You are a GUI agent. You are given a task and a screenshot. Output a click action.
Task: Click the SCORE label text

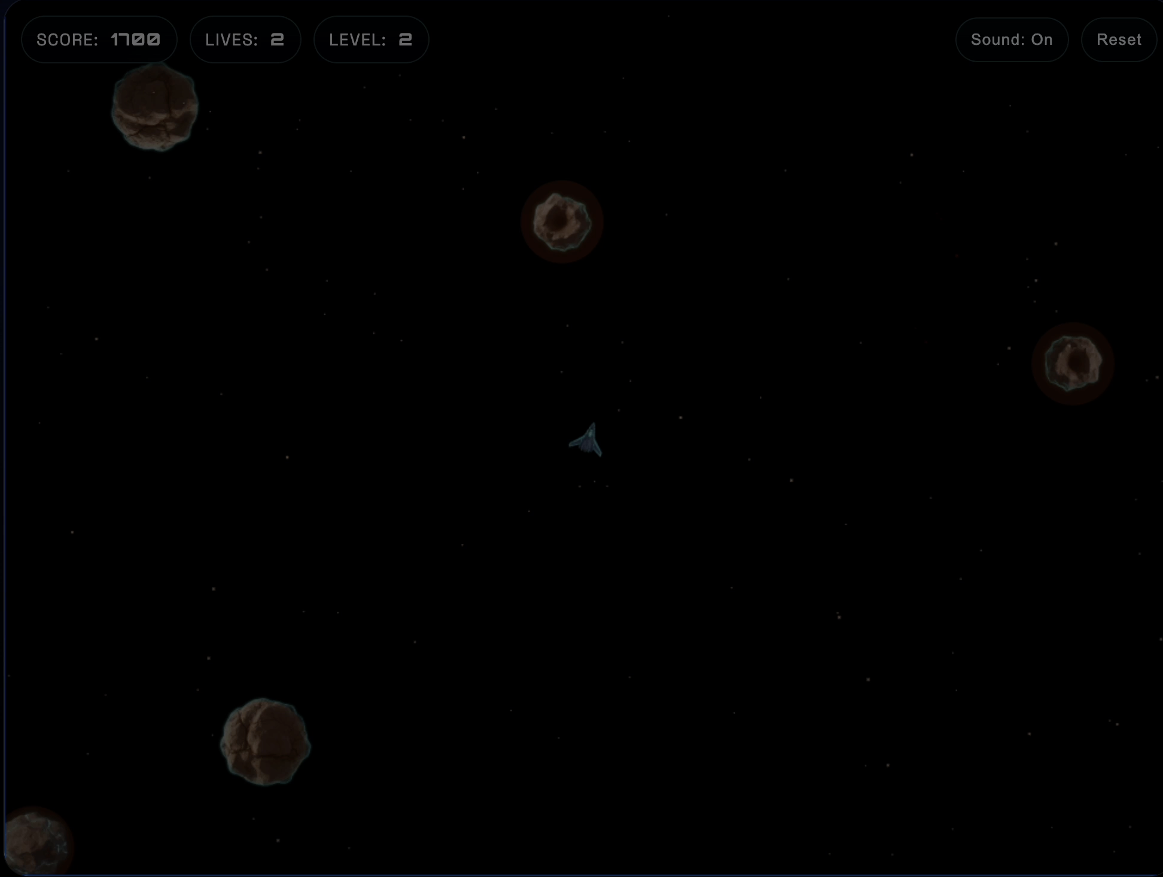point(67,40)
